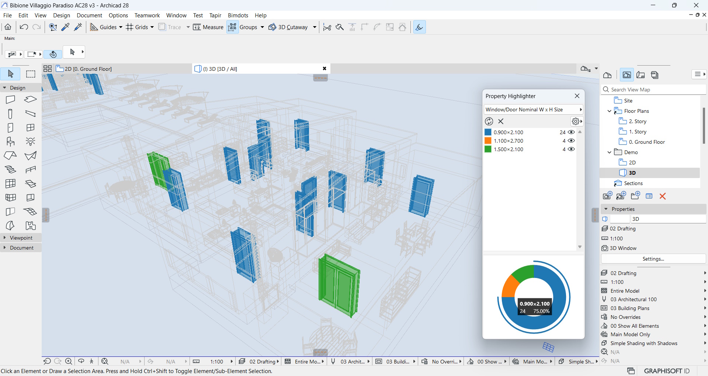The image size is (708, 376).
Task: Toggle eye icon for 1.500×2.100
Action: [x=571, y=149]
